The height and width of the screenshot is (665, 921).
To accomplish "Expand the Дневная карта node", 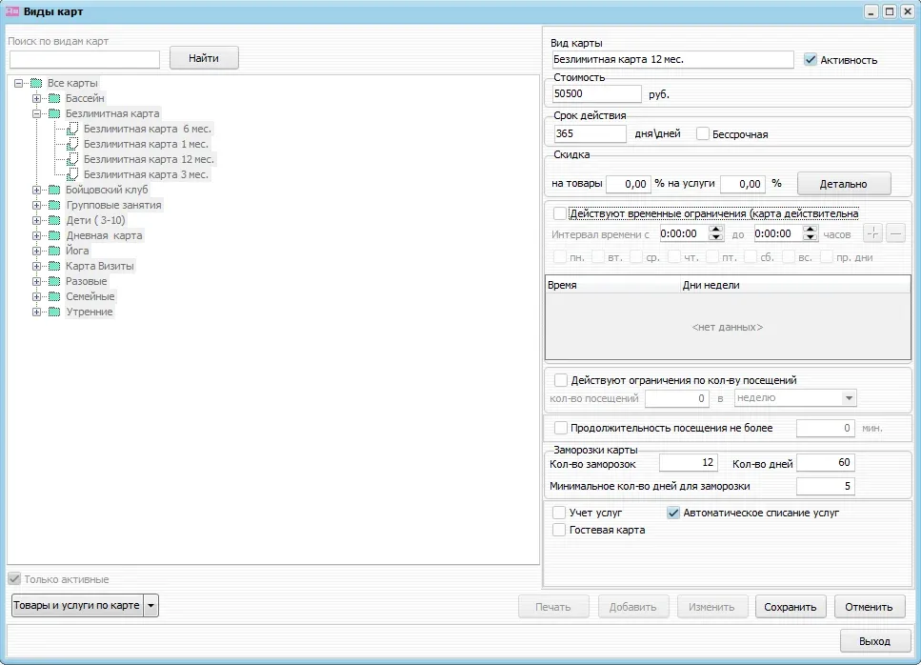I will click(x=36, y=235).
